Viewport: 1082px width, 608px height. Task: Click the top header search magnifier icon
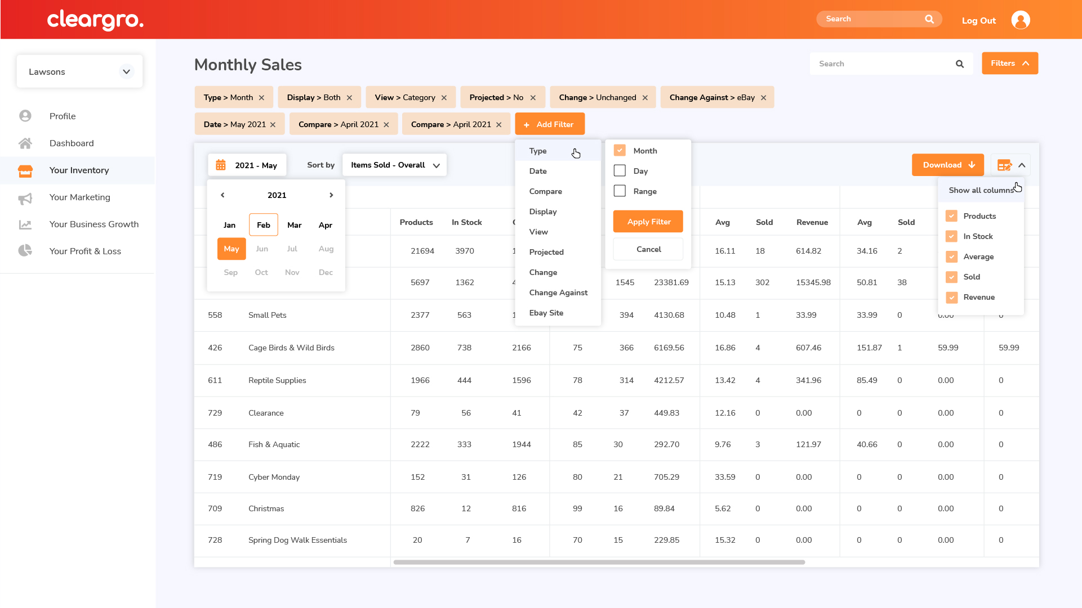(929, 19)
